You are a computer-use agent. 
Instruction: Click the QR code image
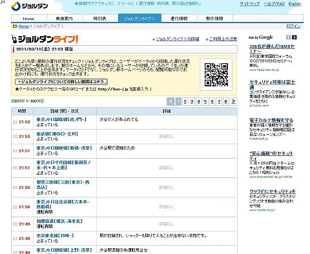pos(216,75)
